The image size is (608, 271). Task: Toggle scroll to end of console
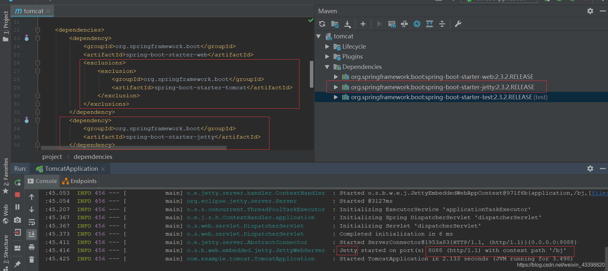[32, 234]
